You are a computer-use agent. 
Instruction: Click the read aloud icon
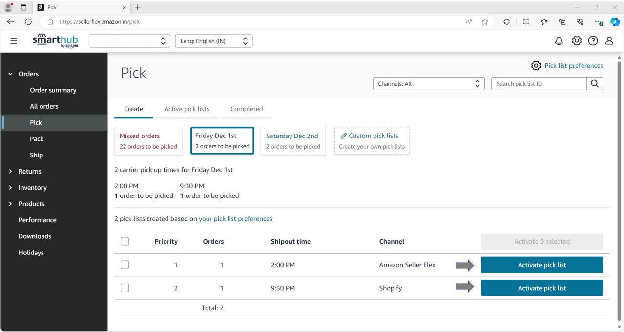tap(469, 21)
